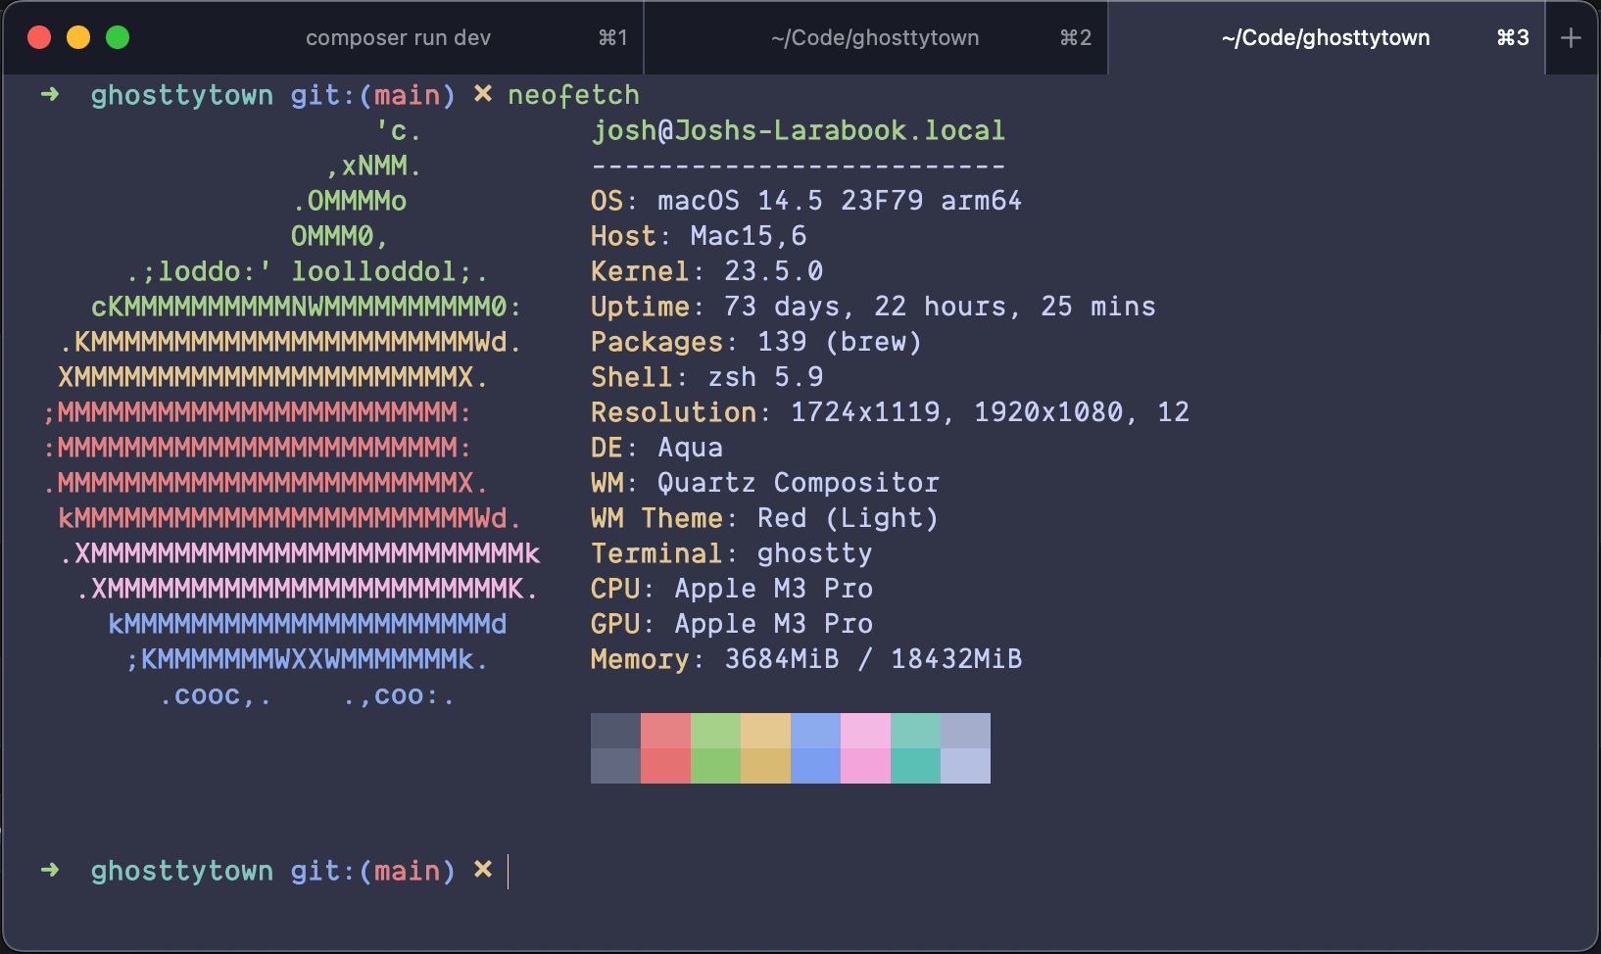Close the window with the red button
This screenshot has height=954, width=1601.
[x=39, y=37]
